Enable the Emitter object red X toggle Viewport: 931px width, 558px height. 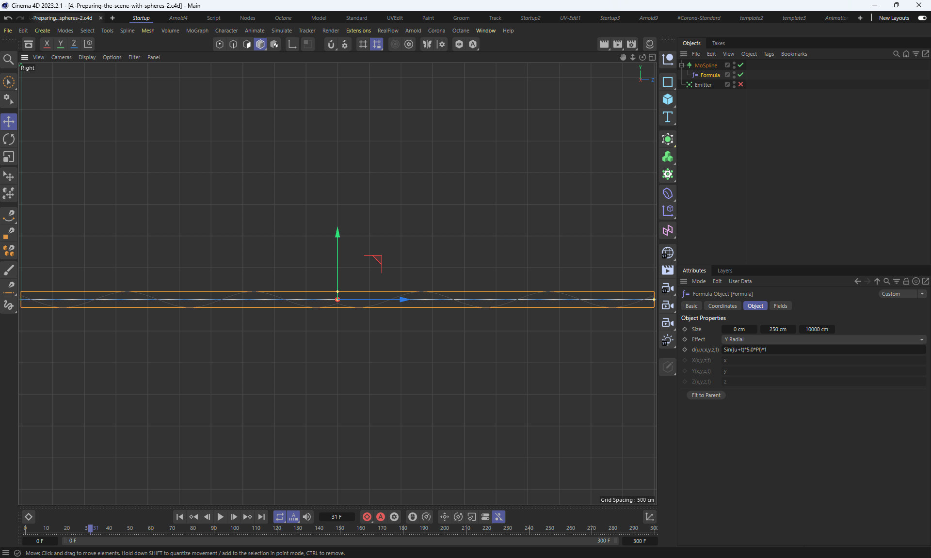[740, 85]
